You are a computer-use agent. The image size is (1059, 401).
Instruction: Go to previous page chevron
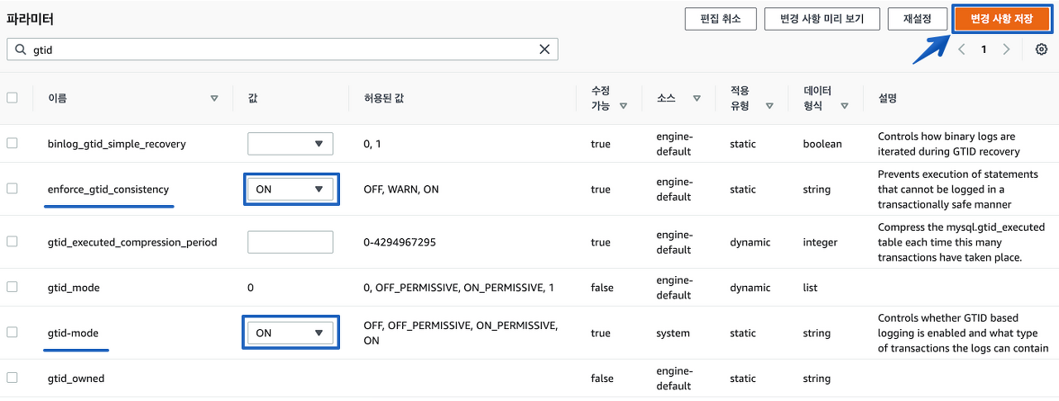click(961, 50)
